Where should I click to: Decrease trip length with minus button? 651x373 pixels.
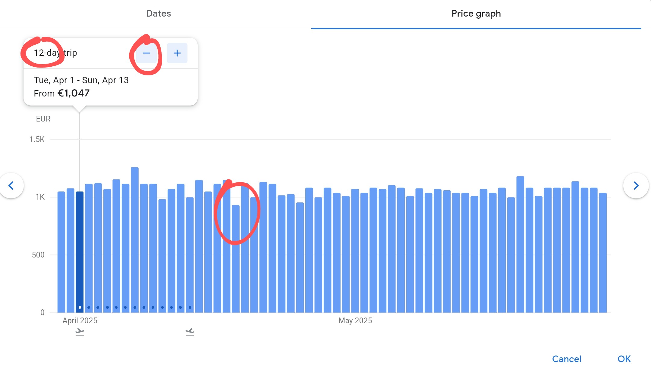(146, 53)
